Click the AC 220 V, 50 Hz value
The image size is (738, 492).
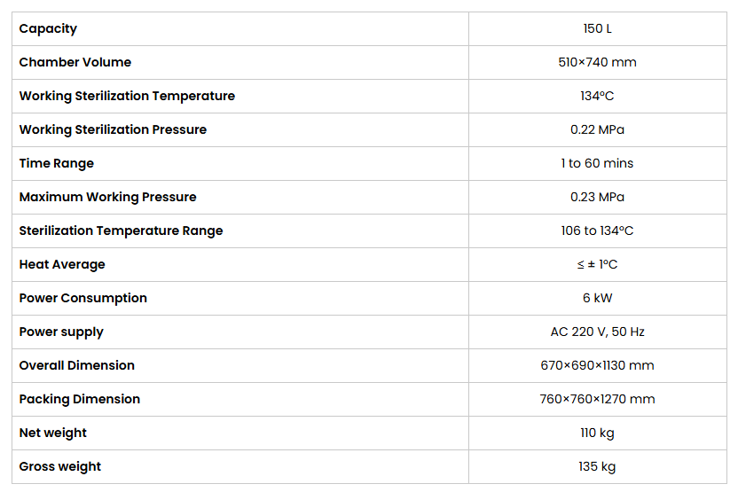597,332
